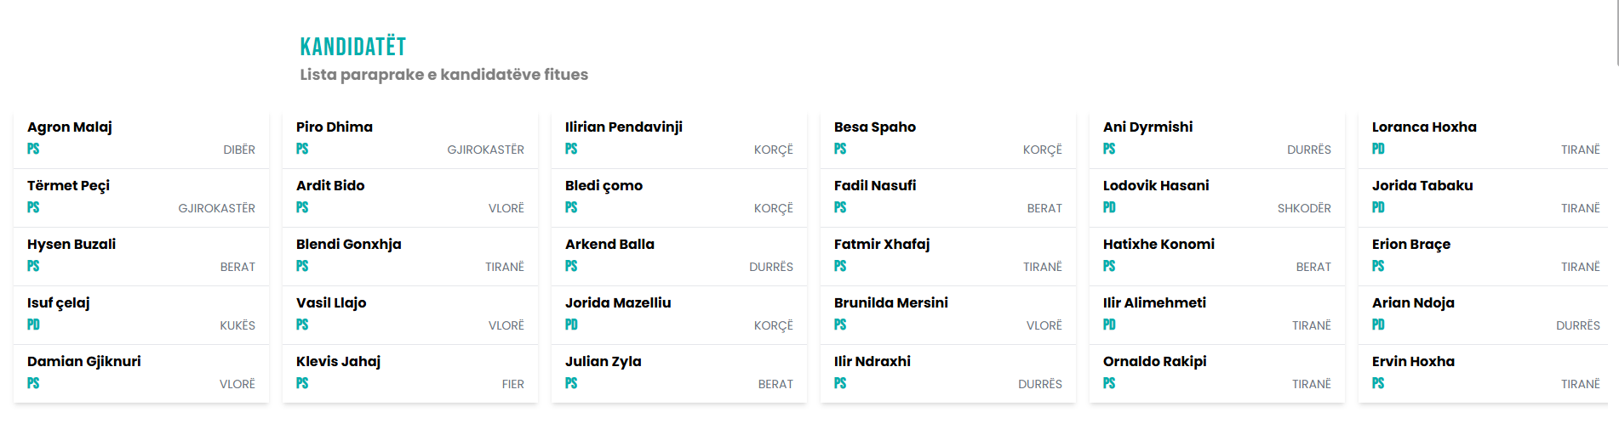This screenshot has height=429, width=1619.
Task: Click the page's vertical scrollbar
Action: (1616, 34)
